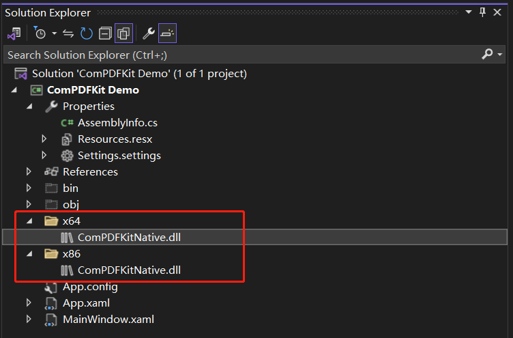Open the search options dropdown arrow
513x338 pixels.
tap(499, 55)
